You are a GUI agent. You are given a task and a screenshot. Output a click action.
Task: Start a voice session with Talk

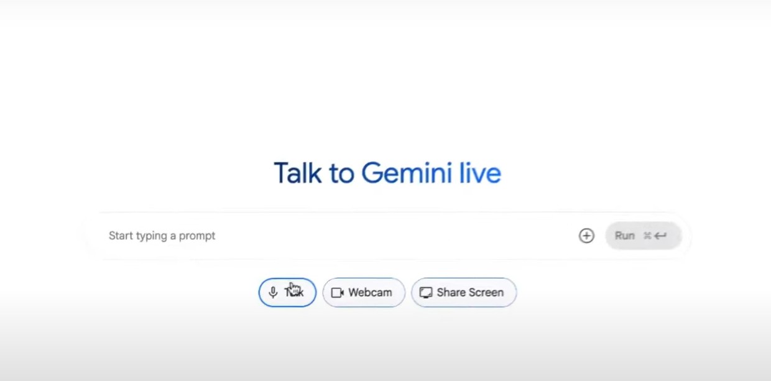pos(287,292)
